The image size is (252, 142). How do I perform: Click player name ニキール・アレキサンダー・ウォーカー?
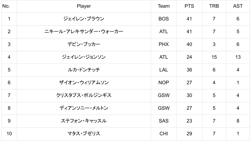(x=84, y=32)
